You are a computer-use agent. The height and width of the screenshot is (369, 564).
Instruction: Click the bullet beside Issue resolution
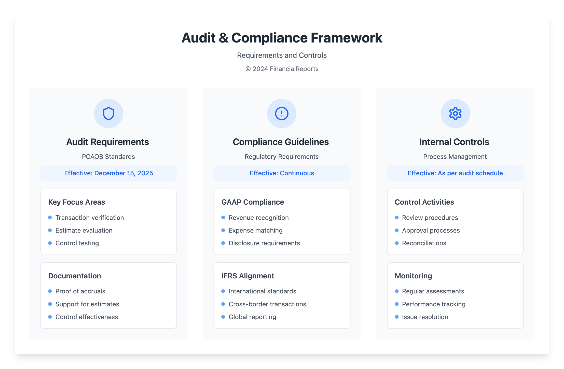(396, 317)
